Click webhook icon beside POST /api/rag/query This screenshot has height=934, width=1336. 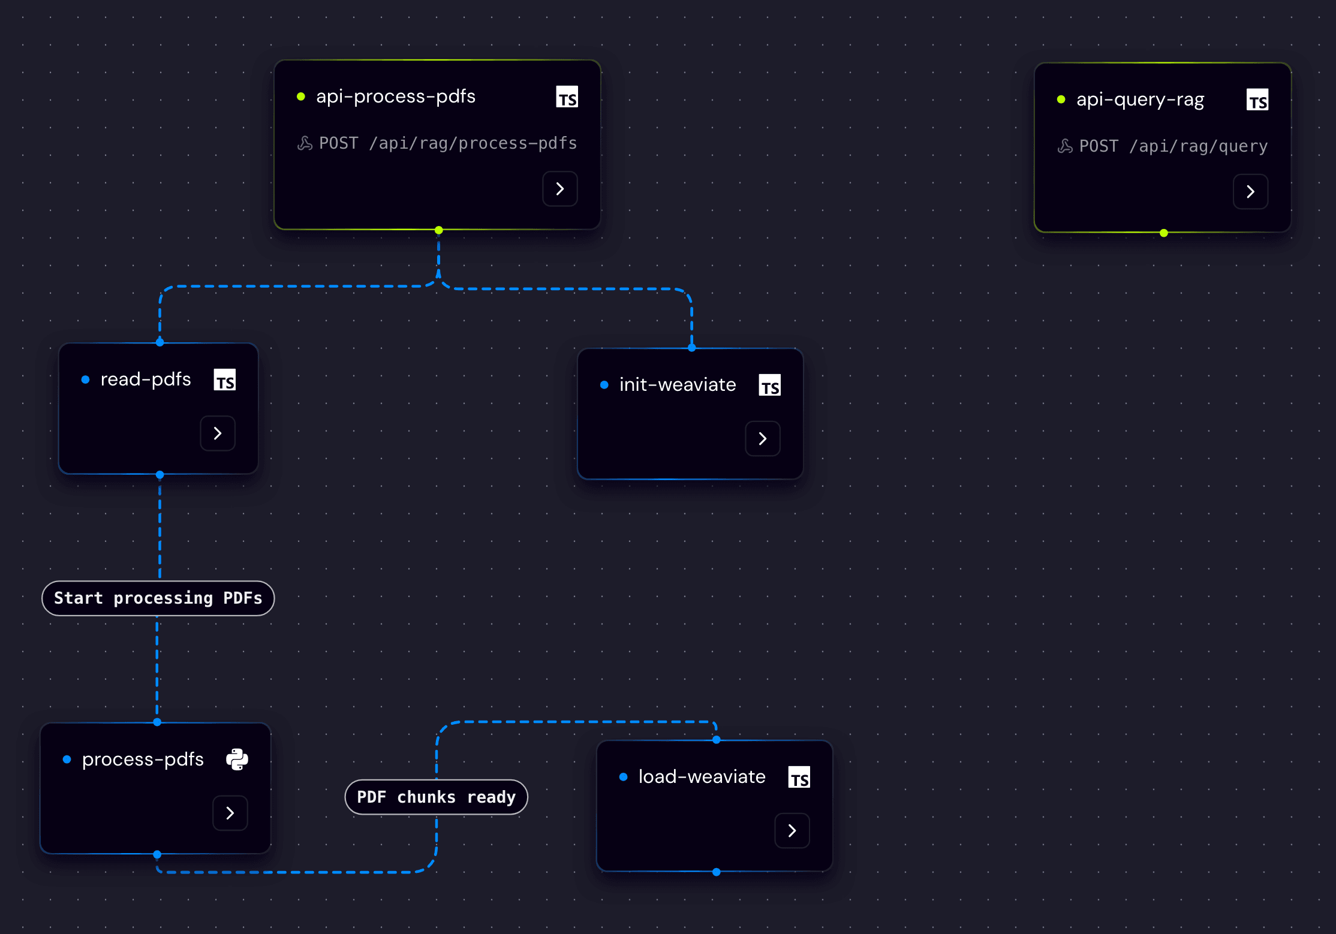pos(1065,146)
